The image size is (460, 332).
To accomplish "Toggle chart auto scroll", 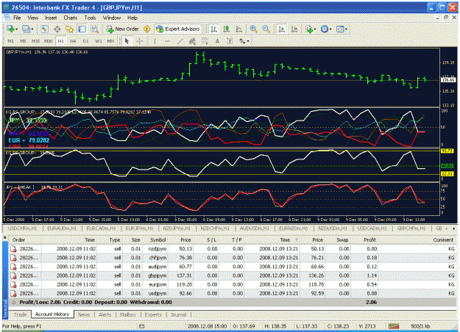I will click(282, 29).
